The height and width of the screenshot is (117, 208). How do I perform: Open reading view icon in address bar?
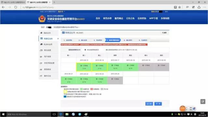(175, 7)
